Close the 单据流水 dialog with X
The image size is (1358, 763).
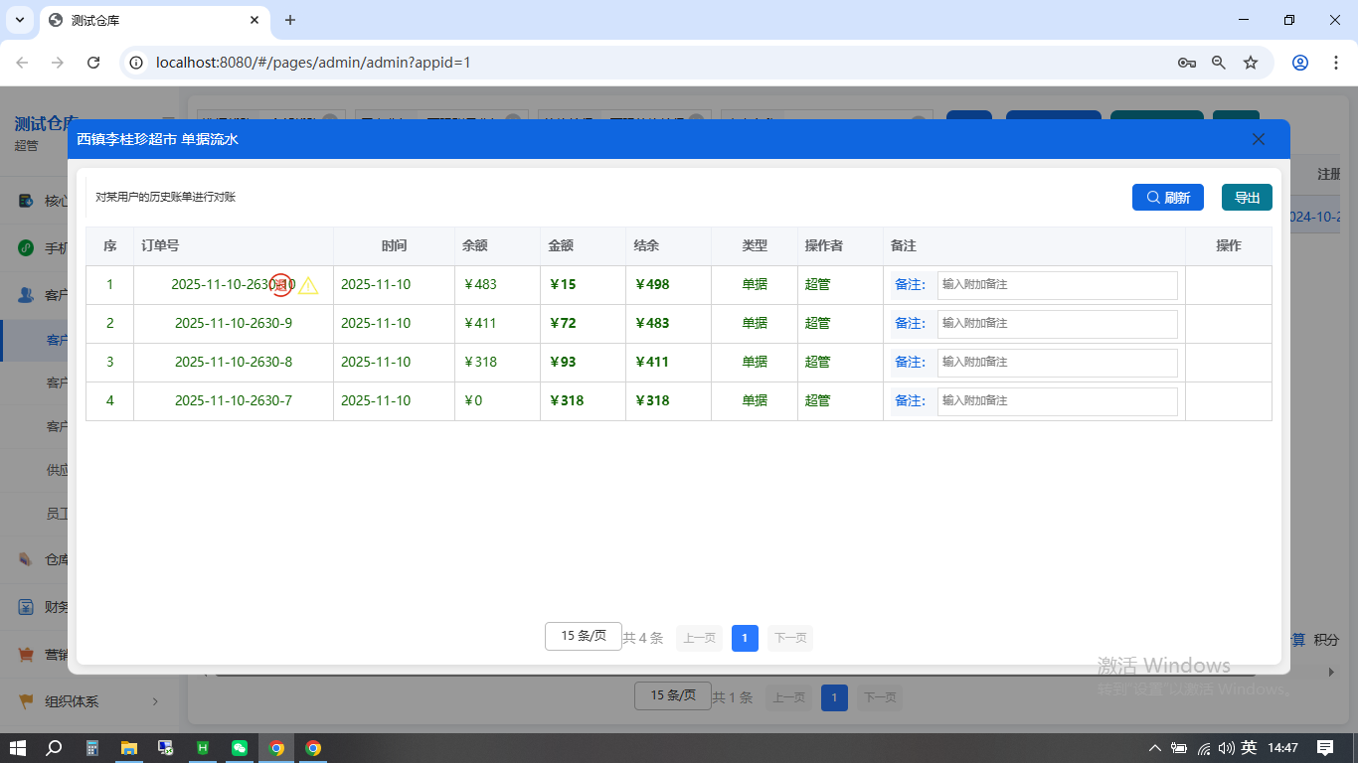1258,139
